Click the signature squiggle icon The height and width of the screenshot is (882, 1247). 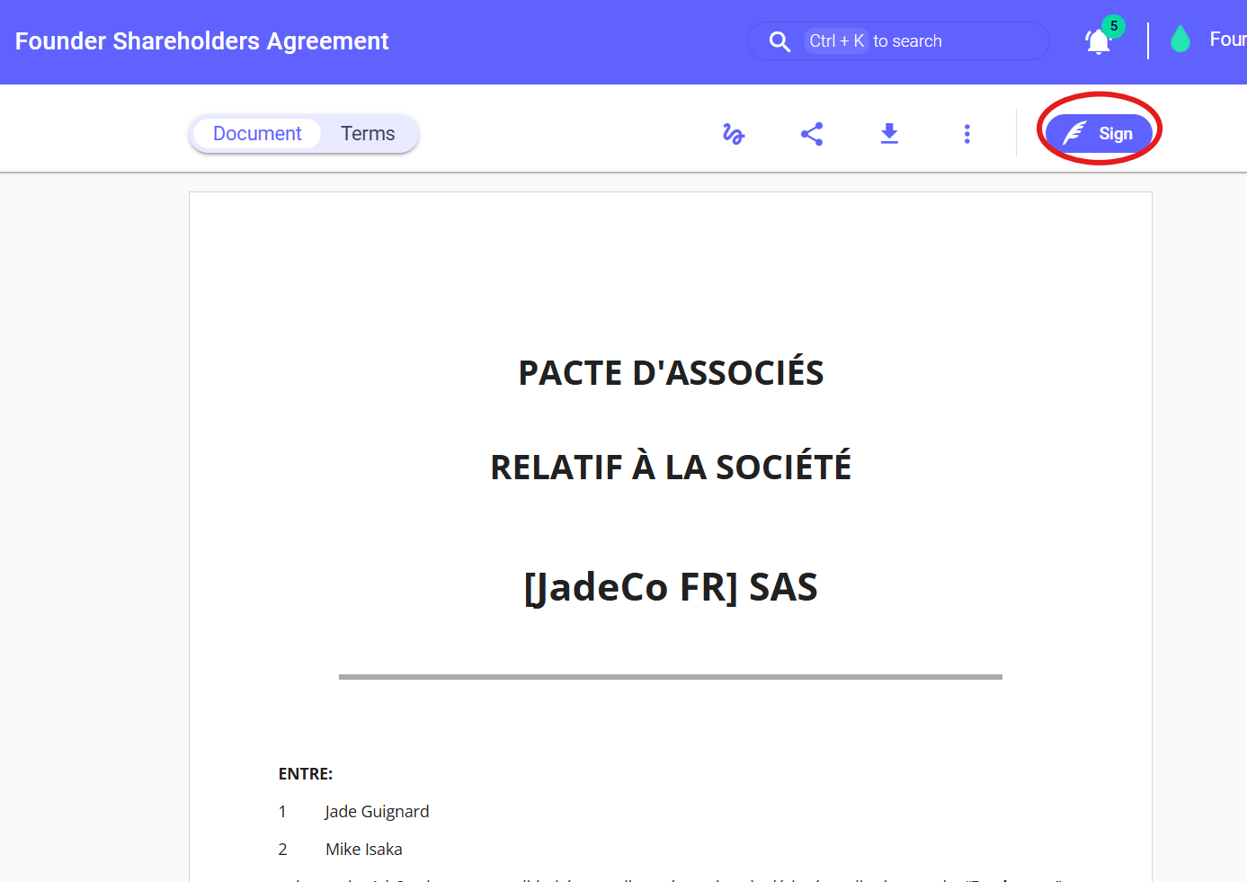coord(734,134)
